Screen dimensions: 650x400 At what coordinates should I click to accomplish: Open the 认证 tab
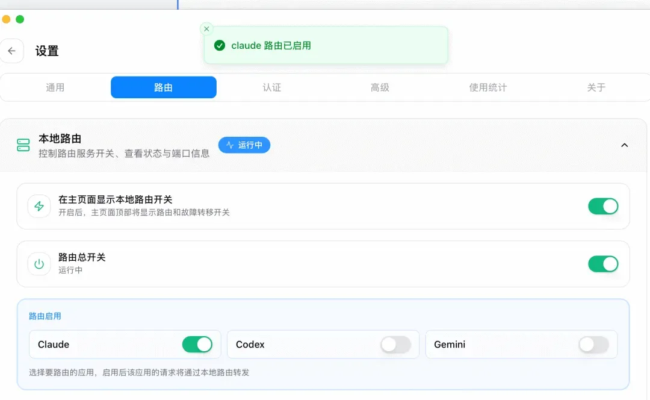point(272,87)
